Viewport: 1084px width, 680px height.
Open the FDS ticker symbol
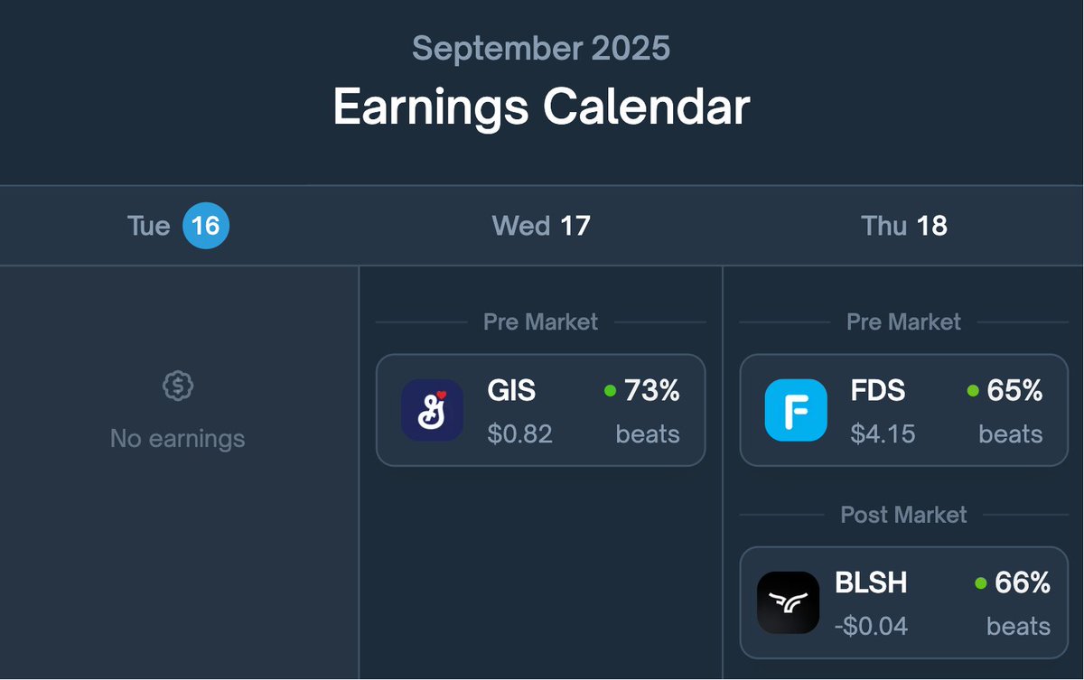pyautogui.click(x=878, y=390)
